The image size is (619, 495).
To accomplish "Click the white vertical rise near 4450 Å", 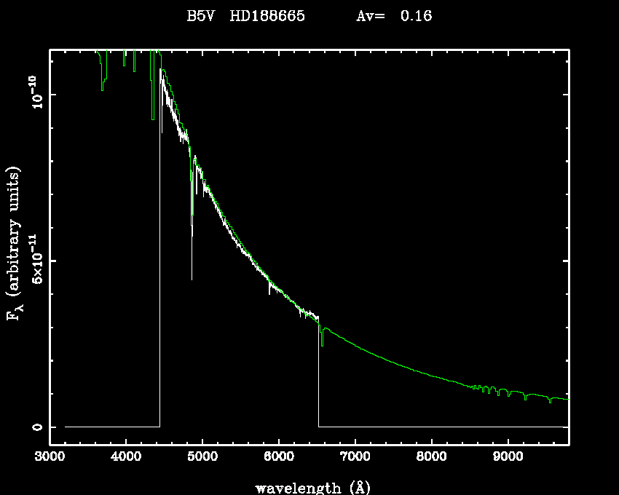I will pyautogui.click(x=159, y=255).
